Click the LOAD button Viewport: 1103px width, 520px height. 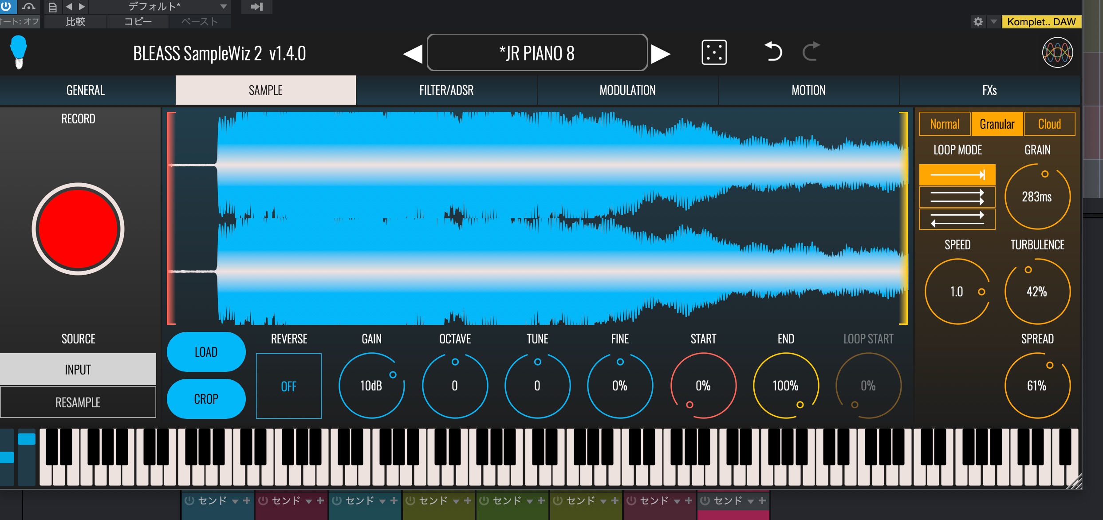coord(206,352)
